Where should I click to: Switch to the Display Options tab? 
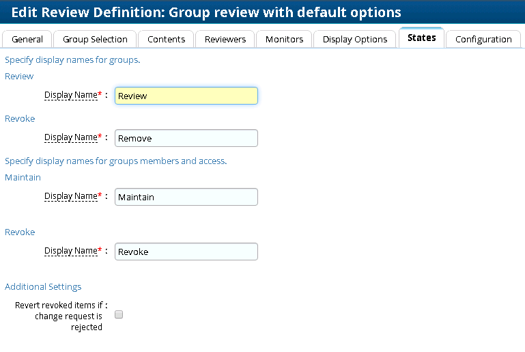click(x=355, y=40)
